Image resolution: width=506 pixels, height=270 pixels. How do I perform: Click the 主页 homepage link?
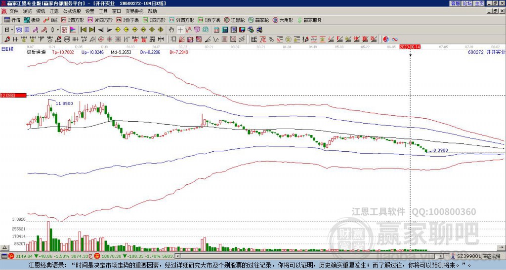pos(479,3)
